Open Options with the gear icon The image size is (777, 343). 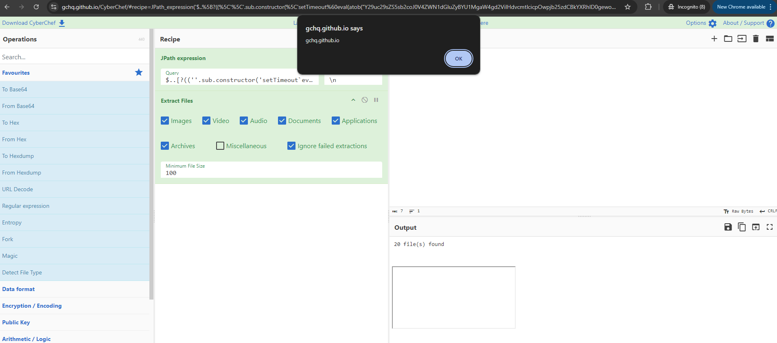[x=701, y=23]
